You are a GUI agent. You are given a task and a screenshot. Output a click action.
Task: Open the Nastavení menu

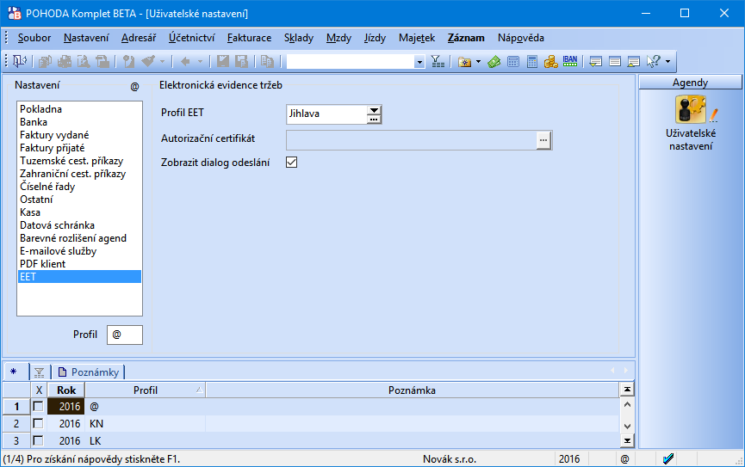(x=86, y=38)
